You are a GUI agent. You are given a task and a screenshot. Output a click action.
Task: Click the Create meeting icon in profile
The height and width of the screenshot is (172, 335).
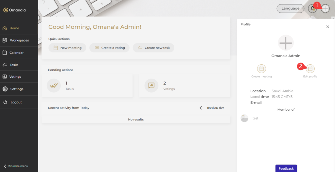pyautogui.click(x=261, y=69)
